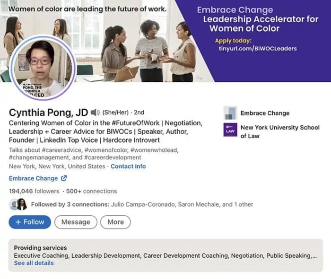Image resolution: width=331 pixels, height=279 pixels.
Task: Open See all details for services
Action: point(34,263)
